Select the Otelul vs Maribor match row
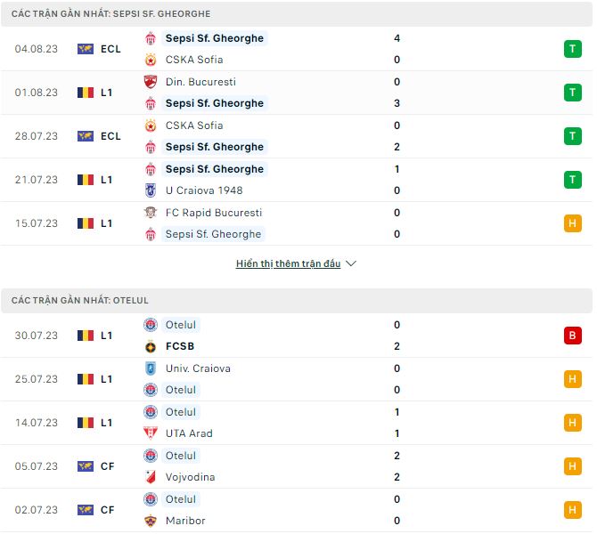Screen dimensions: 597x534 coord(296,510)
